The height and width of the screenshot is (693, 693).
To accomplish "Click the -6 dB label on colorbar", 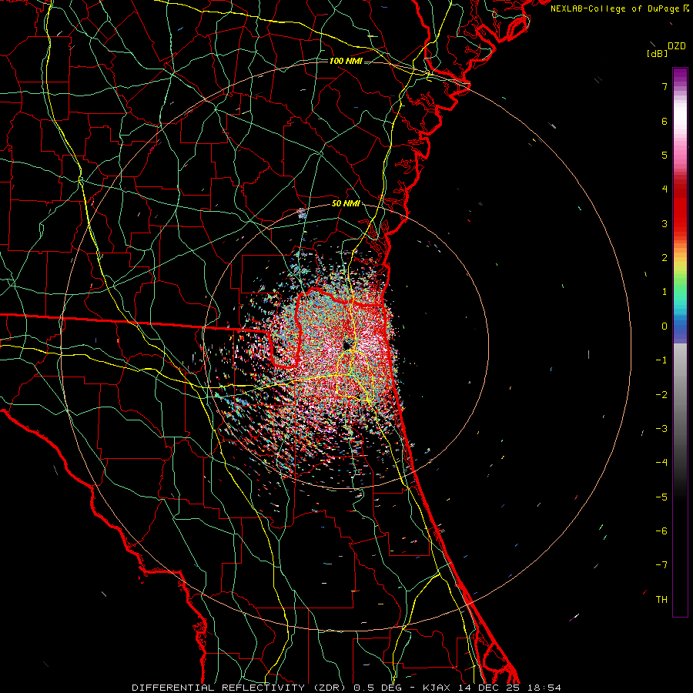I will tap(661, 531).
